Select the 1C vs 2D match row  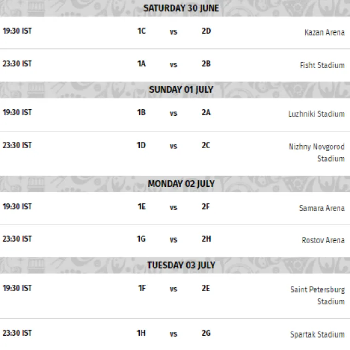[x=175, y=33]
